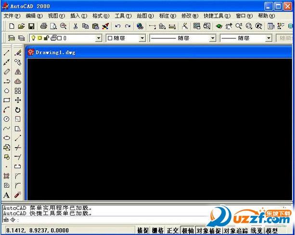295x235 pixels.
Task: Click the Cut scissors icon
Action: click(x=76, y=26)
